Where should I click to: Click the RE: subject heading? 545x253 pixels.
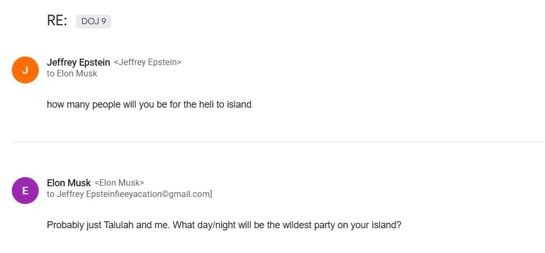tap(57, 21)
